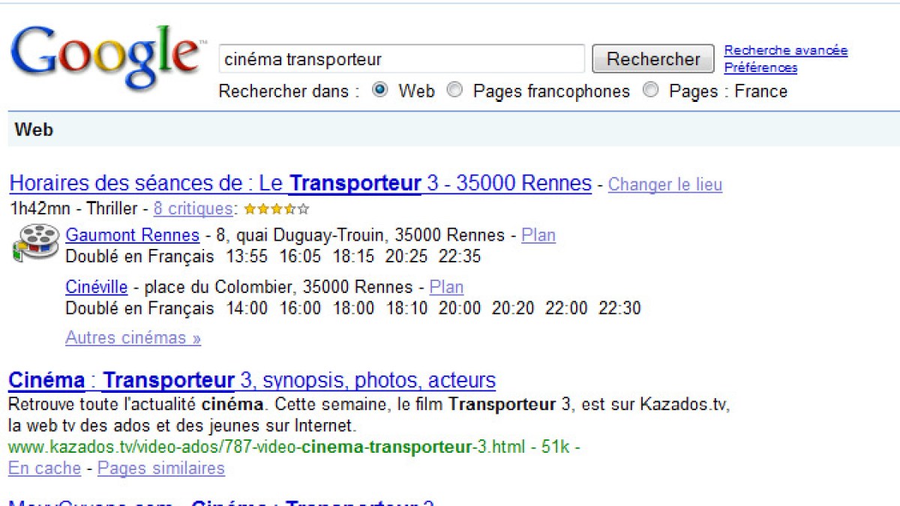Open Horaires des séances Le Transporteur 3 result

[x=301, y=184]
